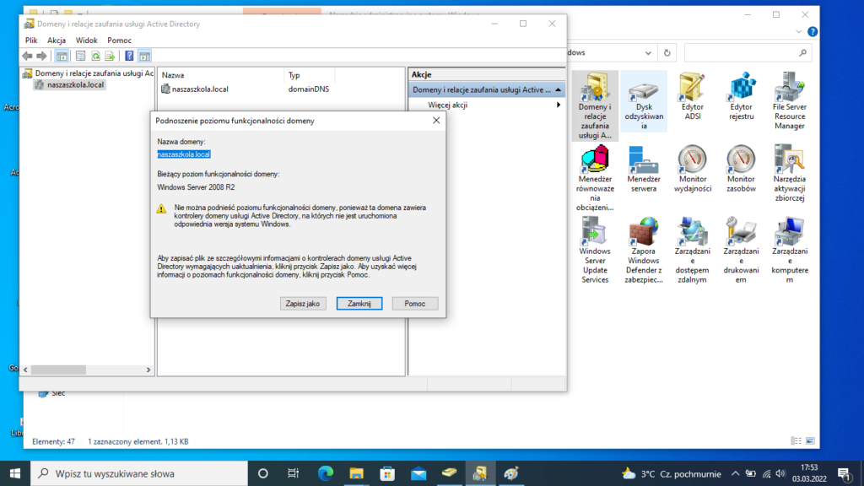Viewport: 864px width, 486px height.
Task: Open Microsoft Edge from the taskbar
Action: tap(325, 473)
